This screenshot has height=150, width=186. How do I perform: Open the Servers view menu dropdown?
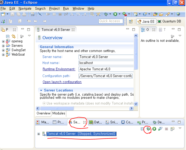click(x=180, y=128)
